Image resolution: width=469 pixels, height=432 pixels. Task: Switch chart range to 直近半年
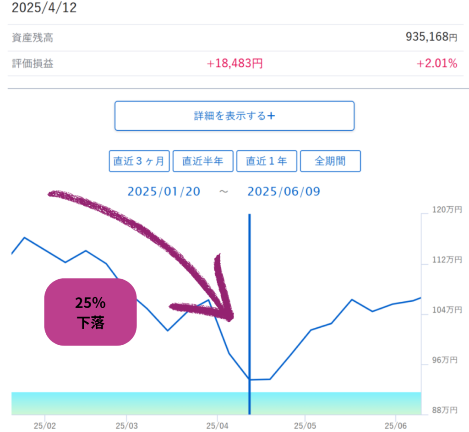click(203, 161)
